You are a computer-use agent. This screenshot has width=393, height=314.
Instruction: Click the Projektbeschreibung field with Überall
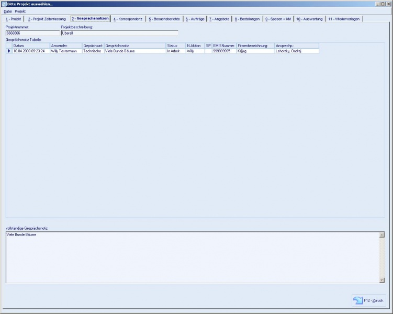[x=119, y=33]
